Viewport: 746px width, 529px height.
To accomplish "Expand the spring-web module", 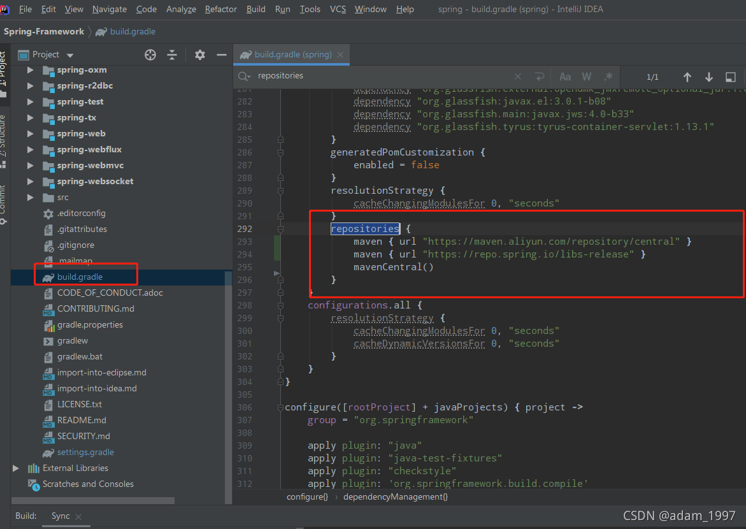I will [31, 134].
